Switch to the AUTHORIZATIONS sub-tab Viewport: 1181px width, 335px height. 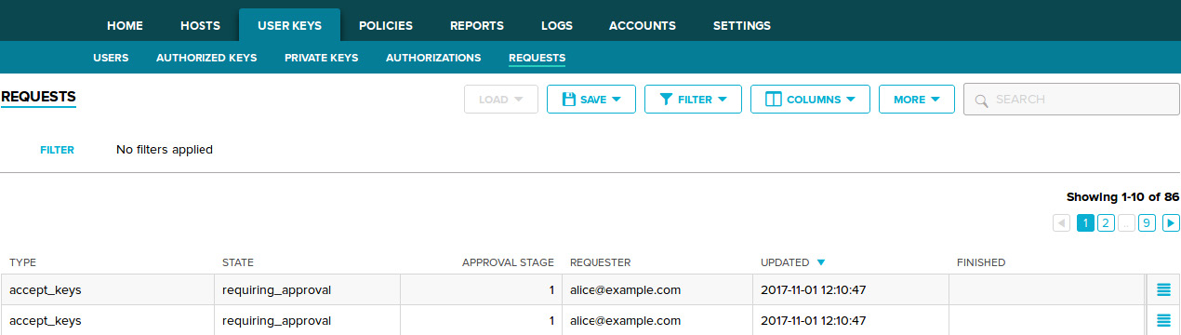(x=433, y=58)
